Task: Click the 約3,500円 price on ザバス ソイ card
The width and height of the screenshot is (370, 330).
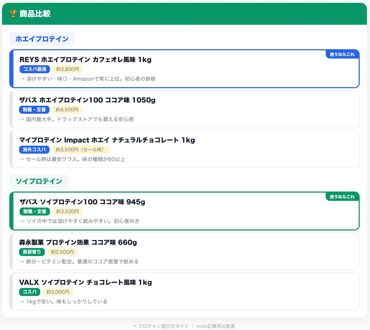Action: point(68,211)
